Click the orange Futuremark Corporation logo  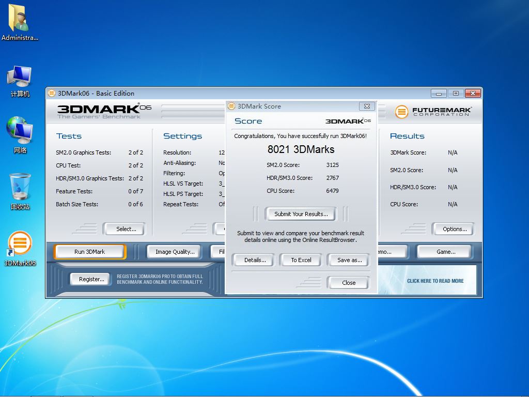433,112
